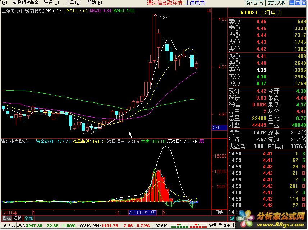Click the small red window icon above chart
The image size is (308, 230).
click(209, 10)
